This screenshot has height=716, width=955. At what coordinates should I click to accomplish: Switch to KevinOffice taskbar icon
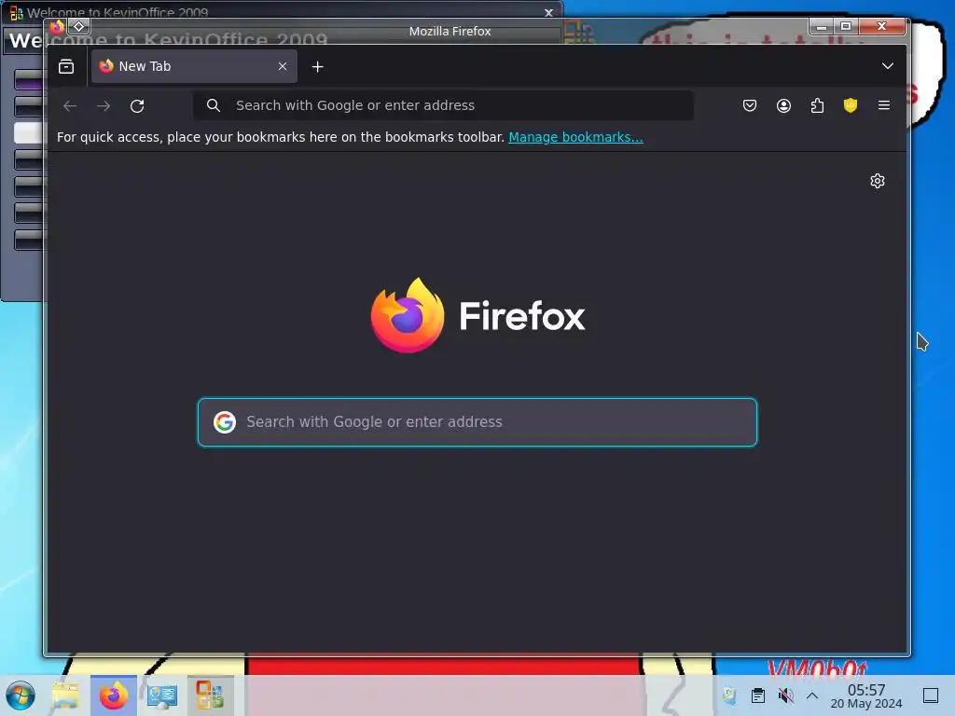click(x=210, y=695)
